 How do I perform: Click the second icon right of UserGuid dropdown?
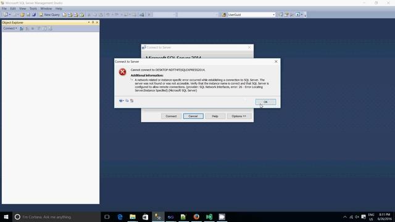click(x=286, y=15)
